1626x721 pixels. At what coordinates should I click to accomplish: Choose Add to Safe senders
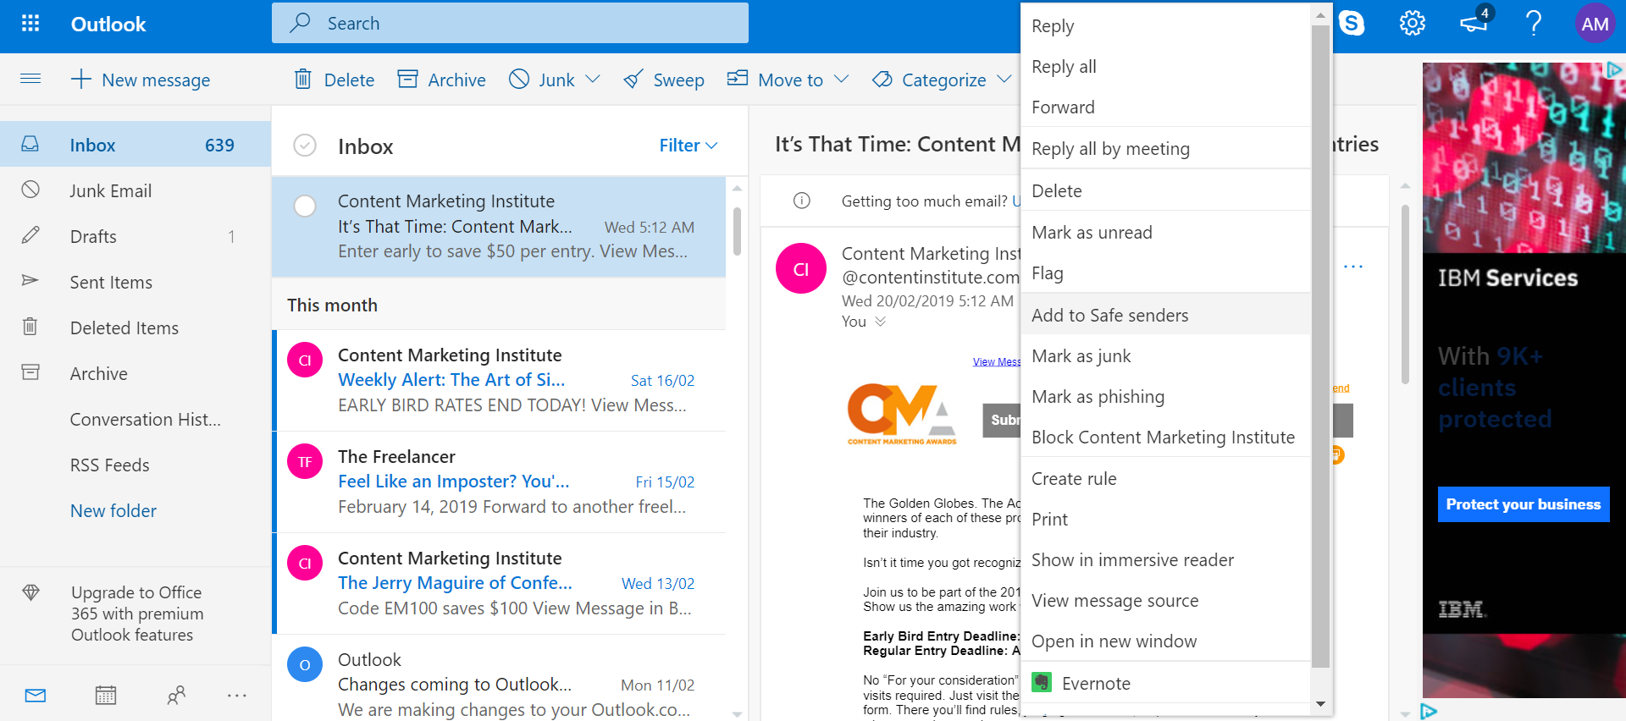(x=1165, y=315)
